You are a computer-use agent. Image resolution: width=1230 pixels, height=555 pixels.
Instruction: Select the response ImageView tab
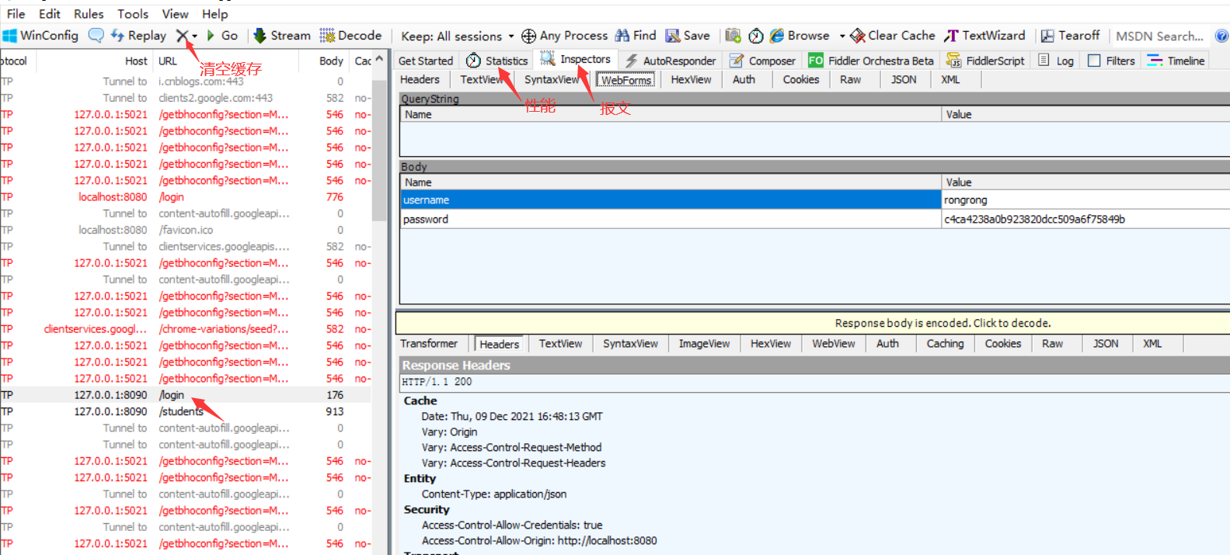tap(704, 343)
